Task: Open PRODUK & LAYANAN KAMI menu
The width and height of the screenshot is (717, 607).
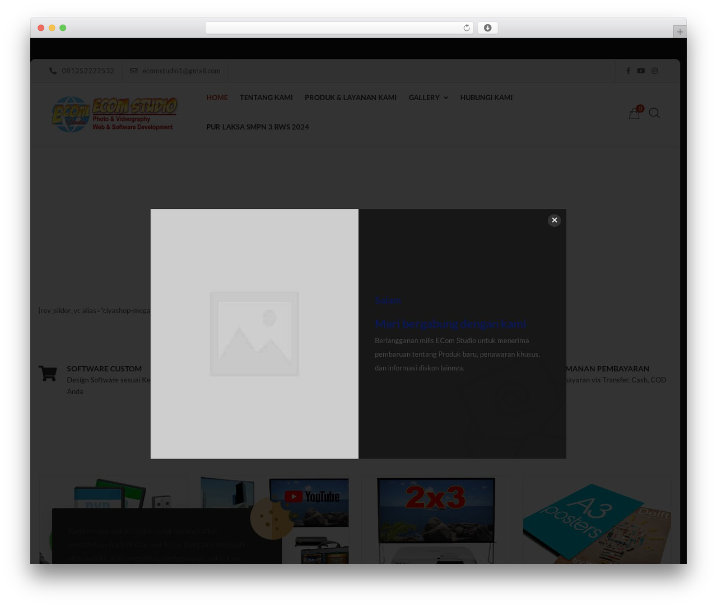Action: pyautogui.click(x=351, y=97)
